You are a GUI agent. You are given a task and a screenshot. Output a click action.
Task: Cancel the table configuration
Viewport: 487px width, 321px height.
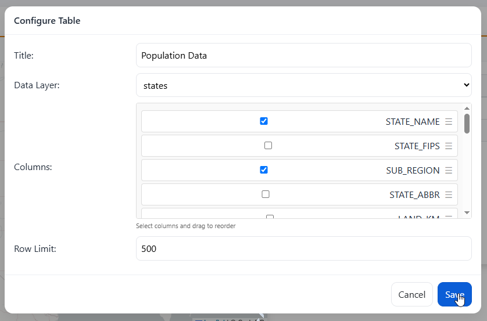click(x=411, y=294)
